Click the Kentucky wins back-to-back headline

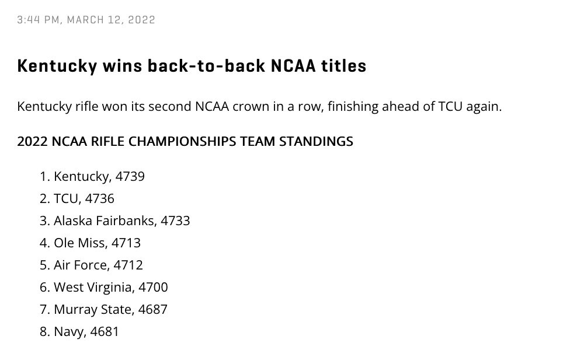(192, 66)
